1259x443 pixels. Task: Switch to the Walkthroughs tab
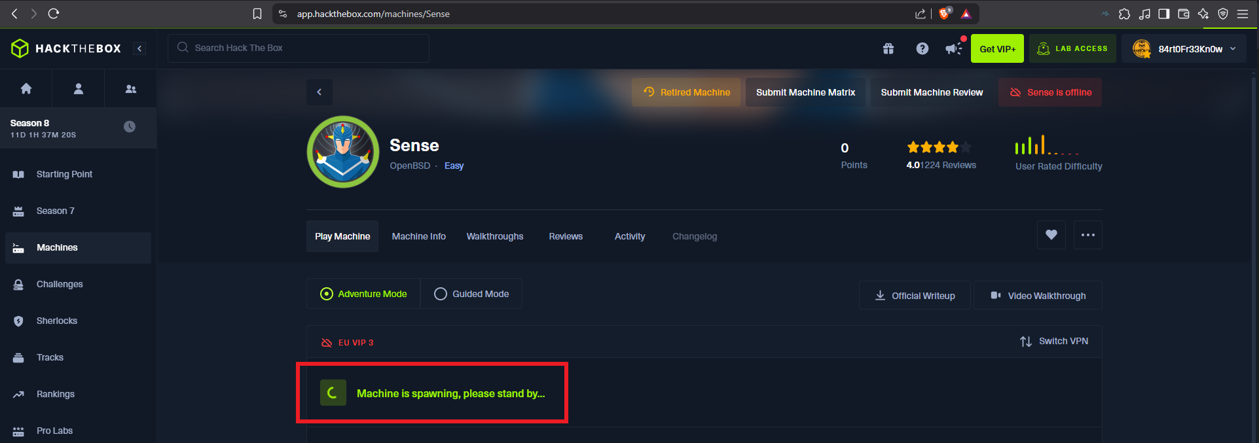495,236
